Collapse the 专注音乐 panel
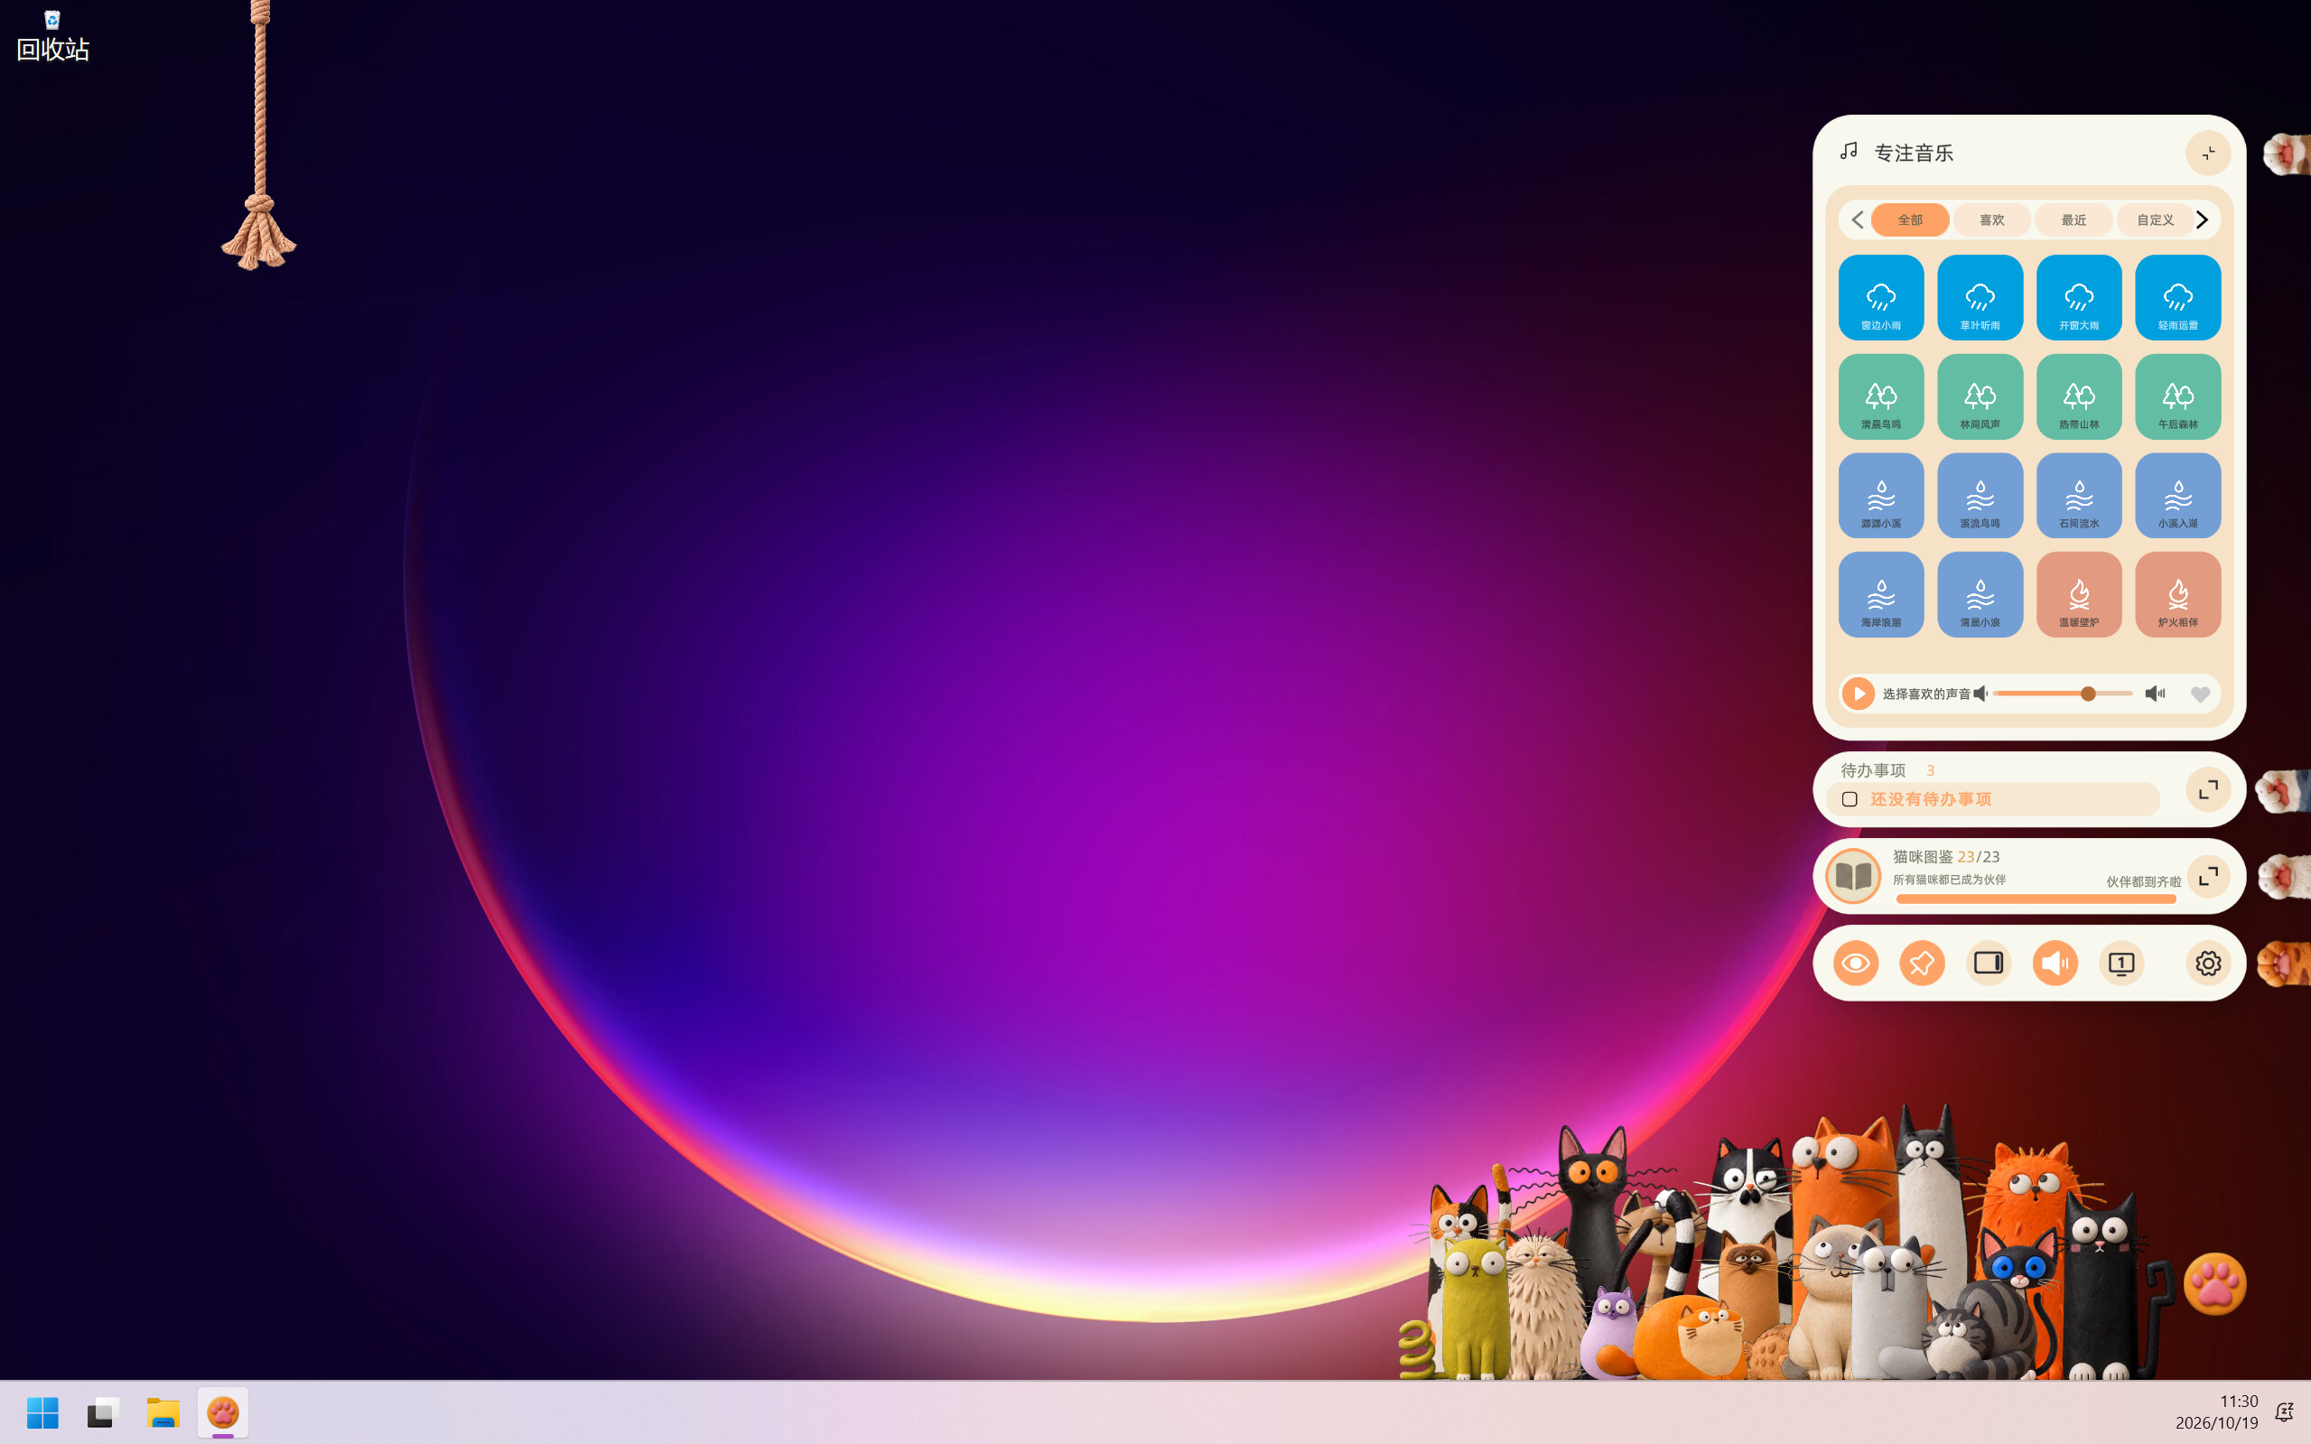Viewport: 2311px width, 1444px height. (2208, 153)
